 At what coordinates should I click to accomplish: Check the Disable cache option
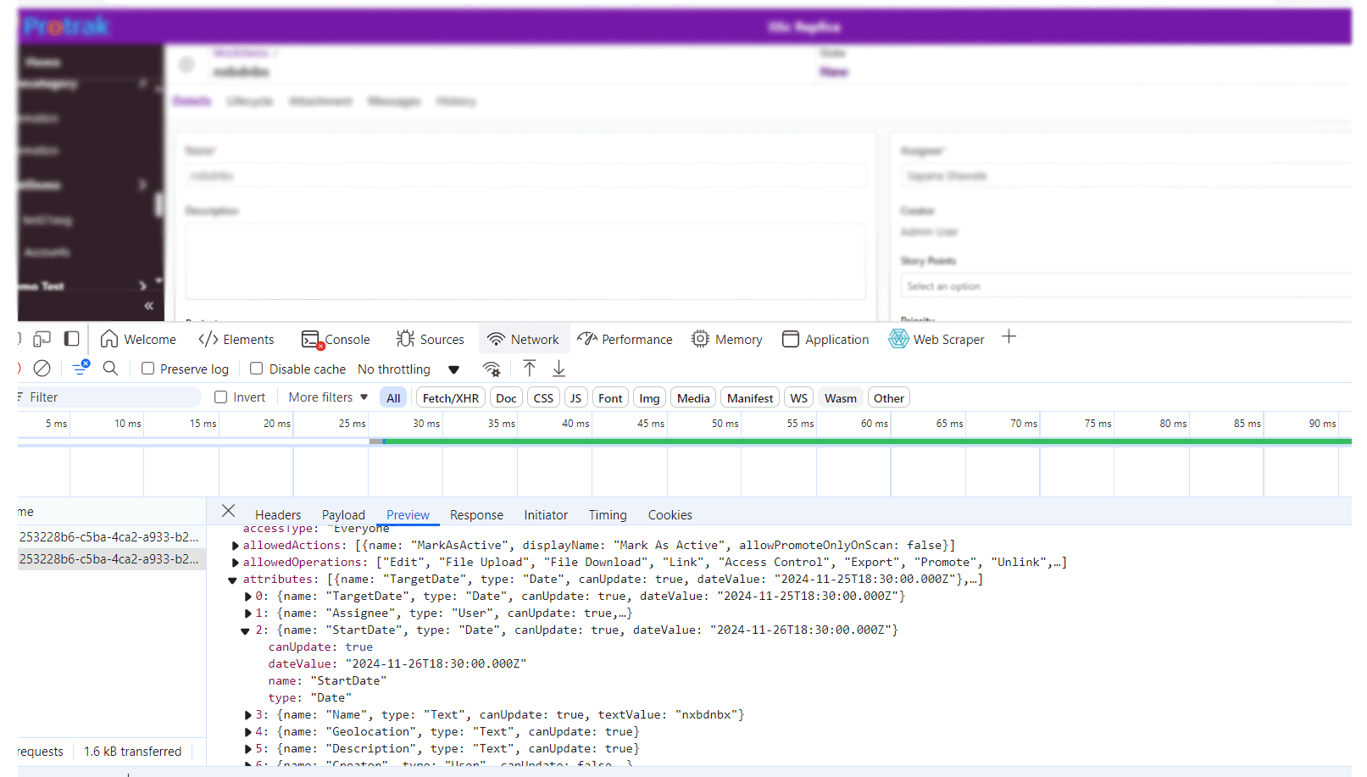tap(257, 369)
